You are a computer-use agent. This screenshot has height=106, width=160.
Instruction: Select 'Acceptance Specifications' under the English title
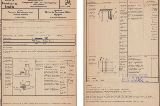coord(58,17)
